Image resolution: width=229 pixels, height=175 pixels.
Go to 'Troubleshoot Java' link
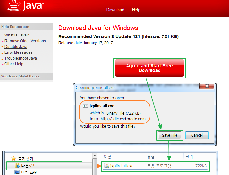[x=20, y=58]
